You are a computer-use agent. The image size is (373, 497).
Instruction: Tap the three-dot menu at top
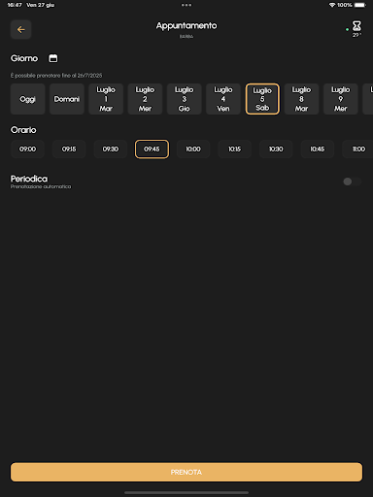(186, 5)
